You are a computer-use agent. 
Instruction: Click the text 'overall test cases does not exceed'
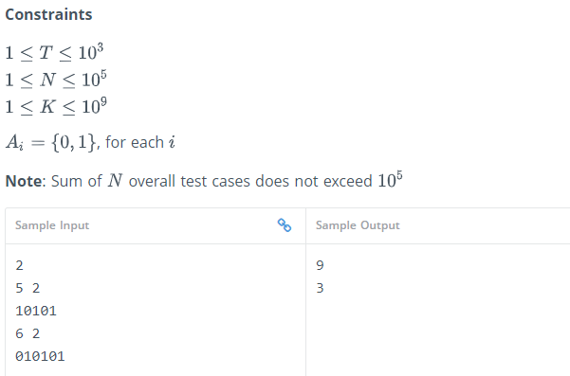point(250,181)
